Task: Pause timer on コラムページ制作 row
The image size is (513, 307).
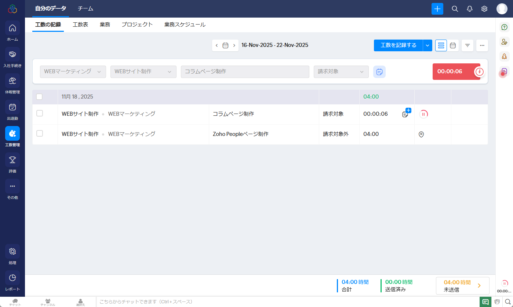Action: point(423,114)
